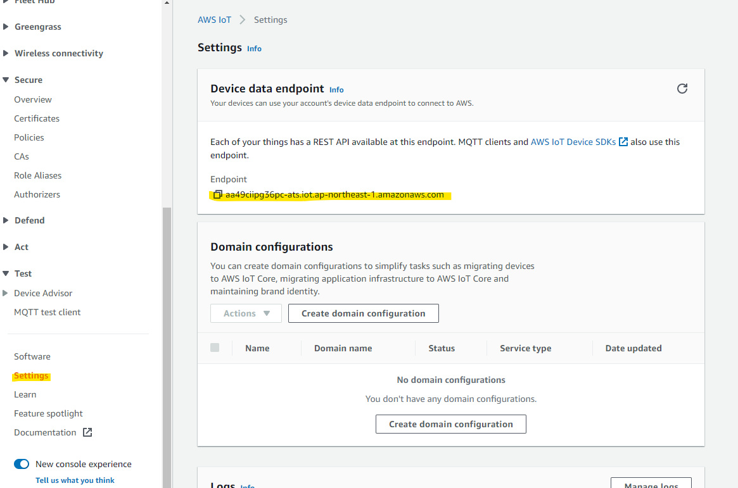Select Settings in sidebar
738x488 pixels.
tap(31, 375)
